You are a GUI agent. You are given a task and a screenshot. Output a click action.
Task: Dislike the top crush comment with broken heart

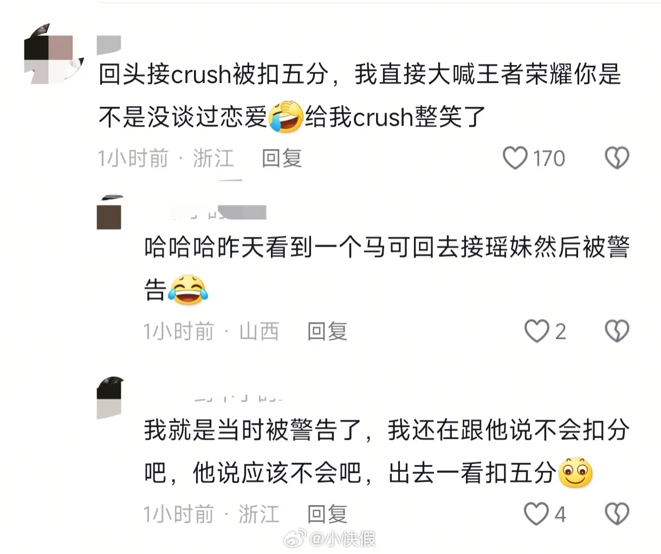[x=617, y=158]
